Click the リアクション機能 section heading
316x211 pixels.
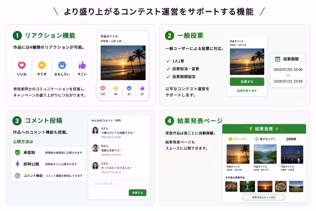(x=50, y=36)
